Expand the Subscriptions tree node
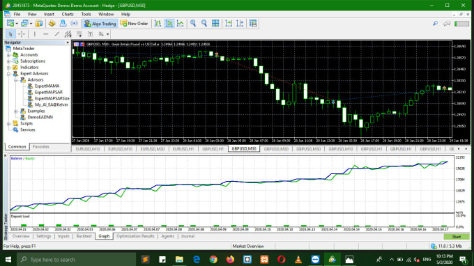Image resolution: width=474 pixels, height=266 pixels. pyautogui.click(x=8, y=61)
